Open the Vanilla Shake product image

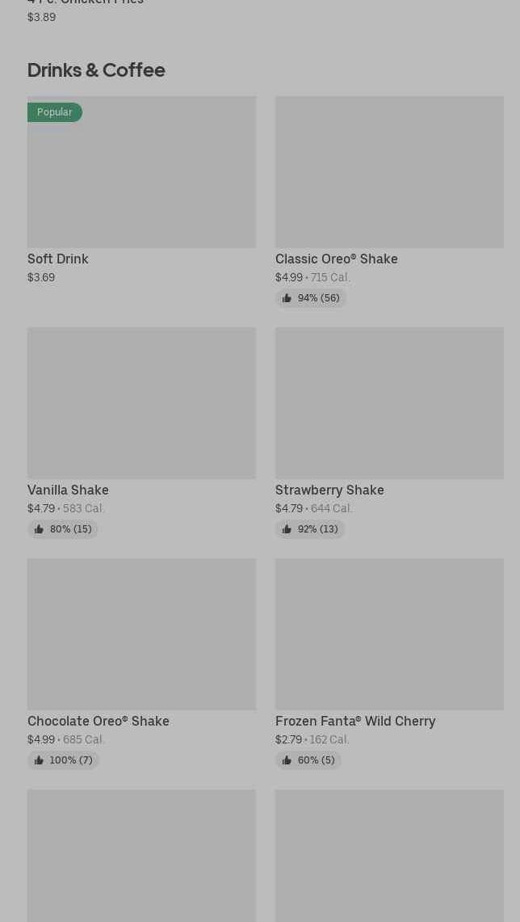click(141, 402)
